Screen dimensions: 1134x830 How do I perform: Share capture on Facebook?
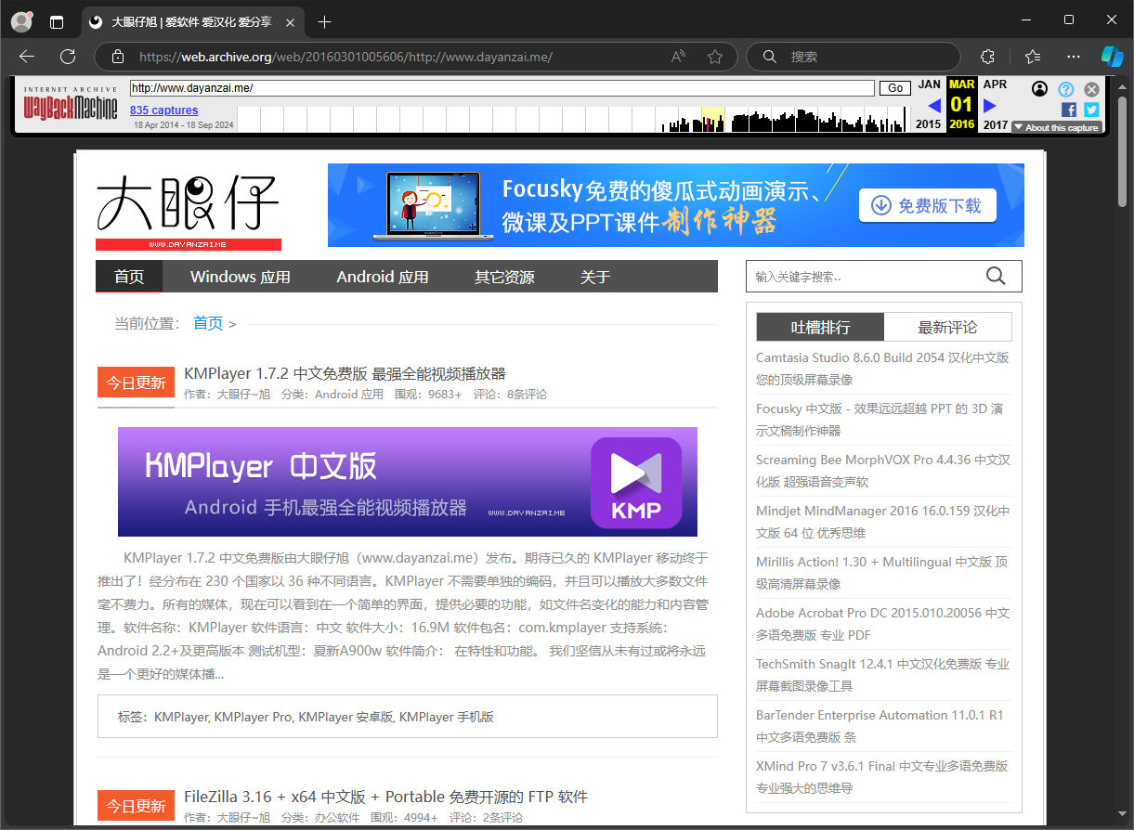click(1069, 110)
